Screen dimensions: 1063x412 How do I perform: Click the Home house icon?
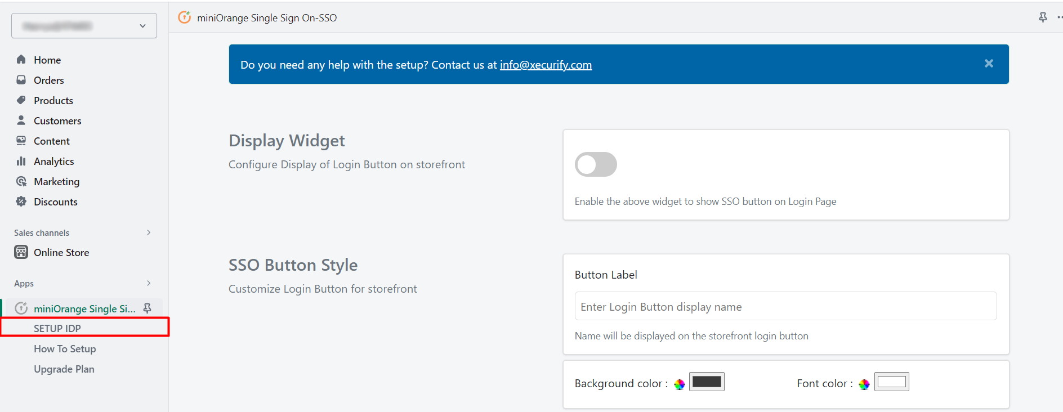pyautogui.click(x=21, y=59)
